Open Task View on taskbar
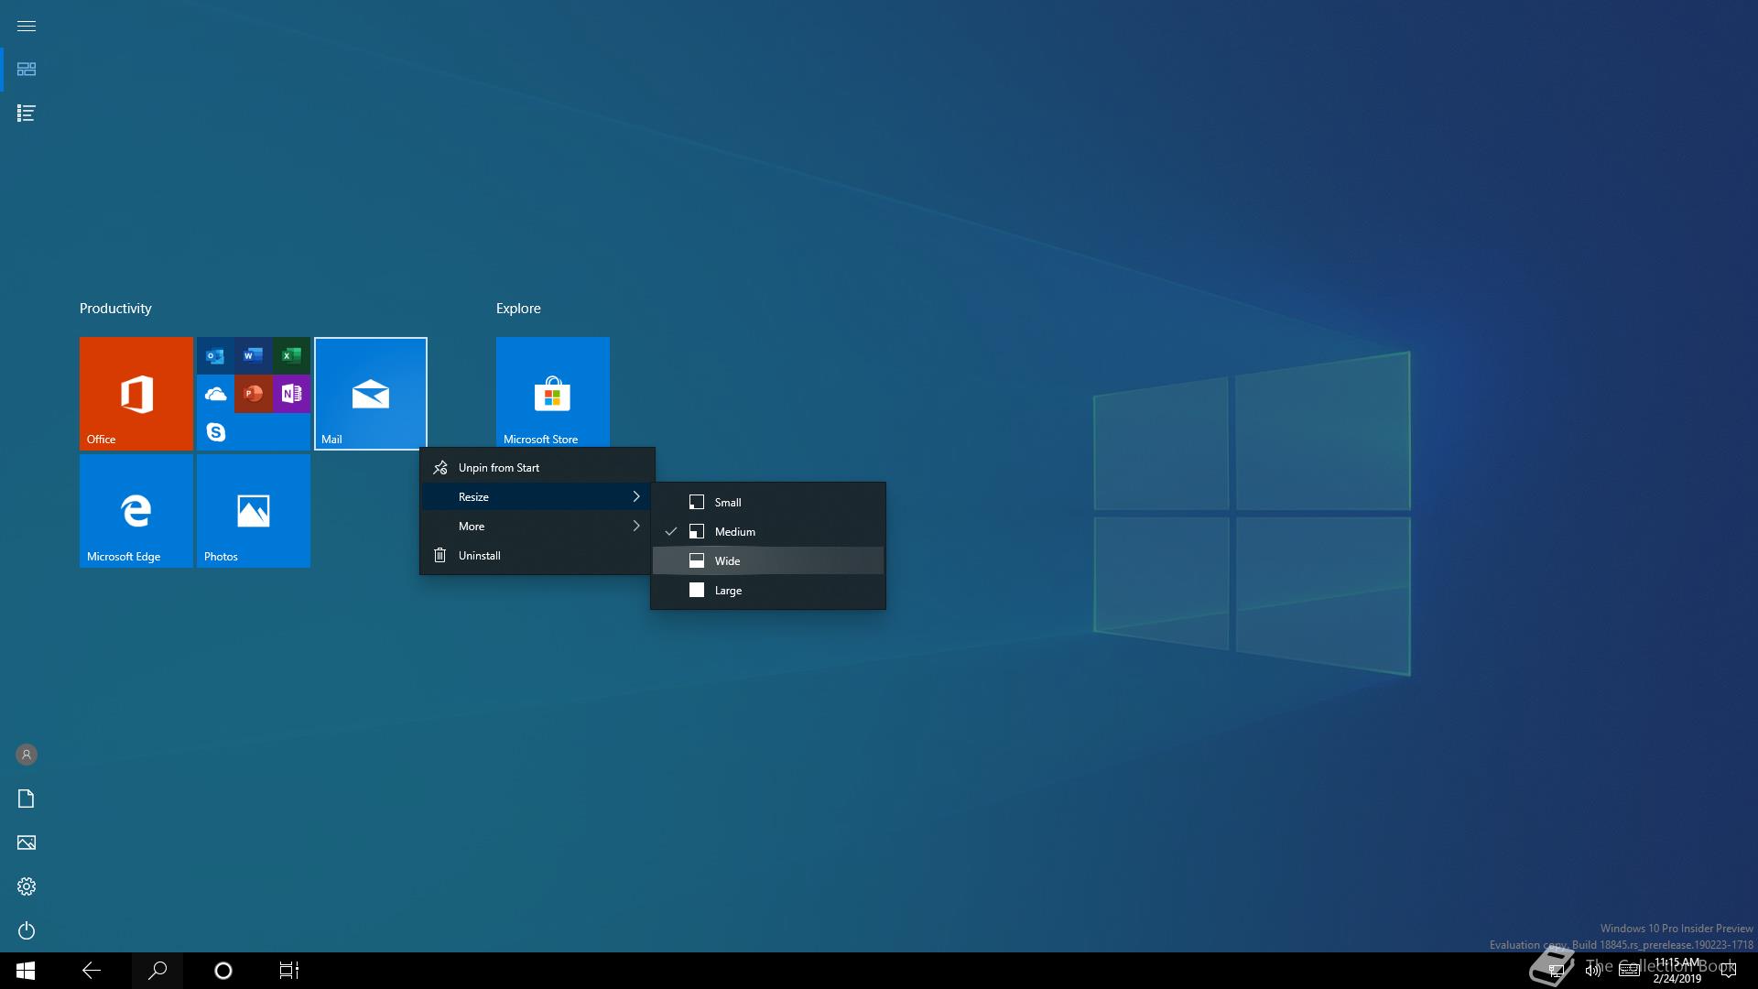This screenshot has width=1758, height=989. pyautogui.click(x=289, y=971)
